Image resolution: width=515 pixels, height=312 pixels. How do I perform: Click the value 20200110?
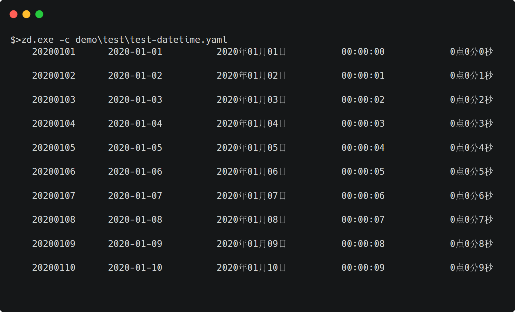[x=54, y=268]
